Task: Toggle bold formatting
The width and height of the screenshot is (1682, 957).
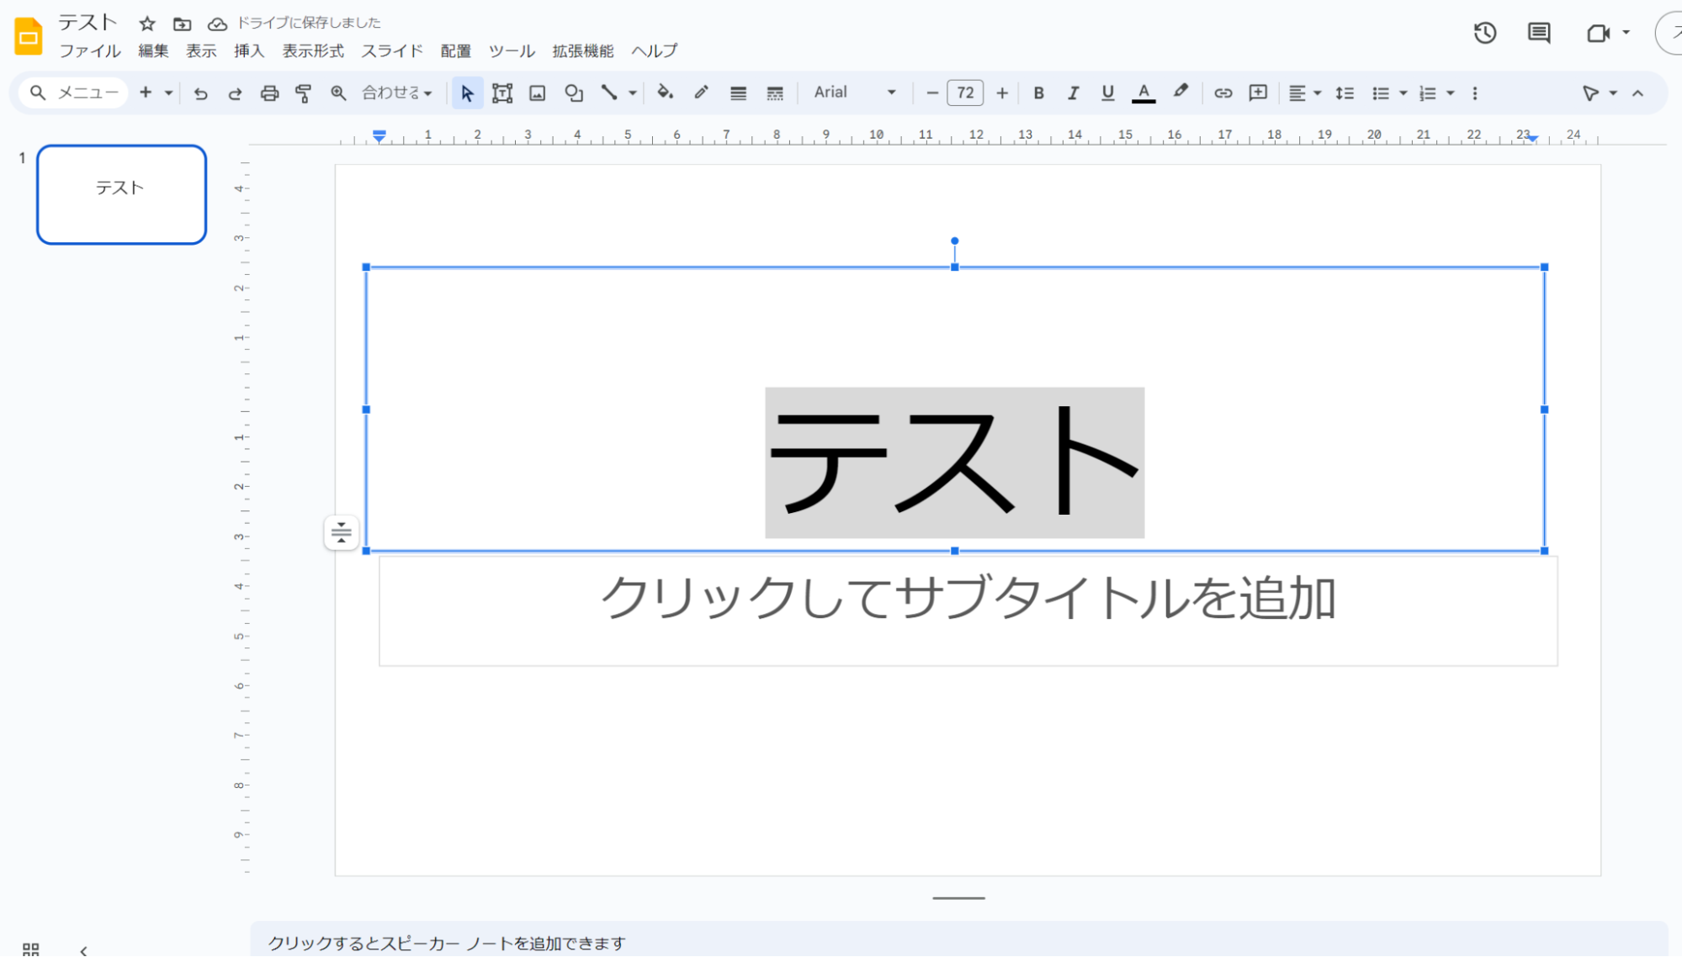Action: pos(1038,93)
